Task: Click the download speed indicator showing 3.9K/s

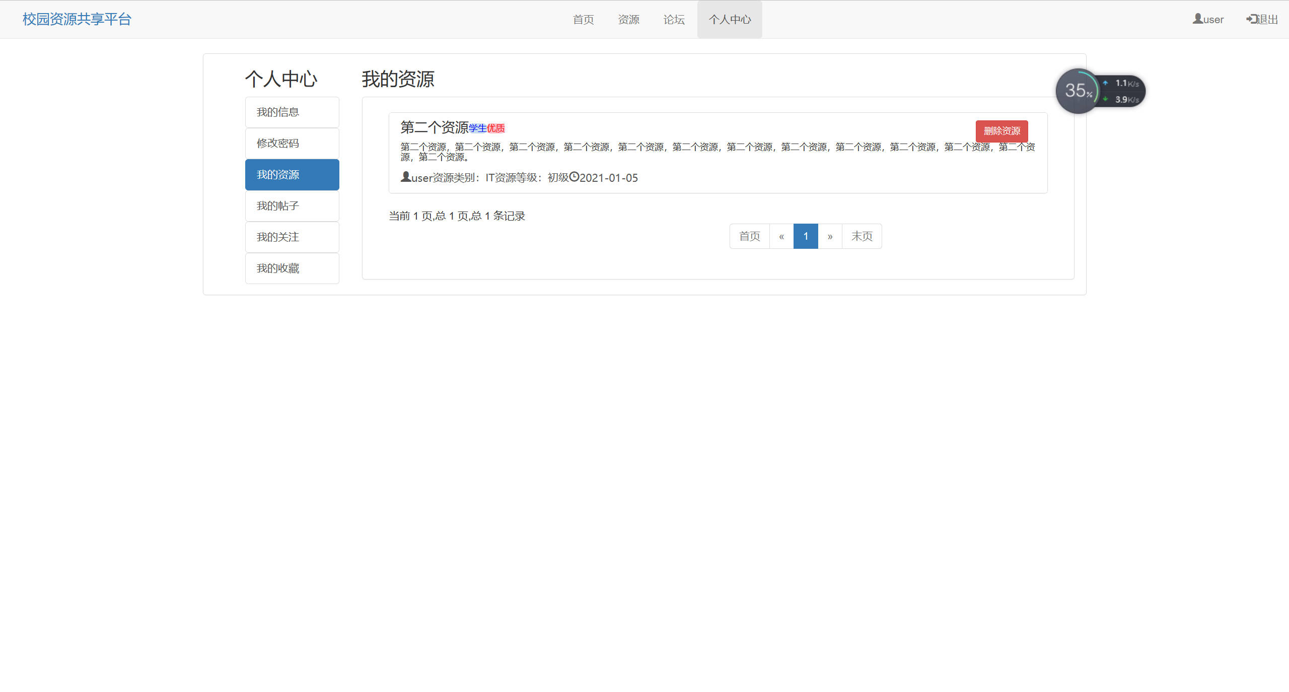Action: tap(1122, 99)
